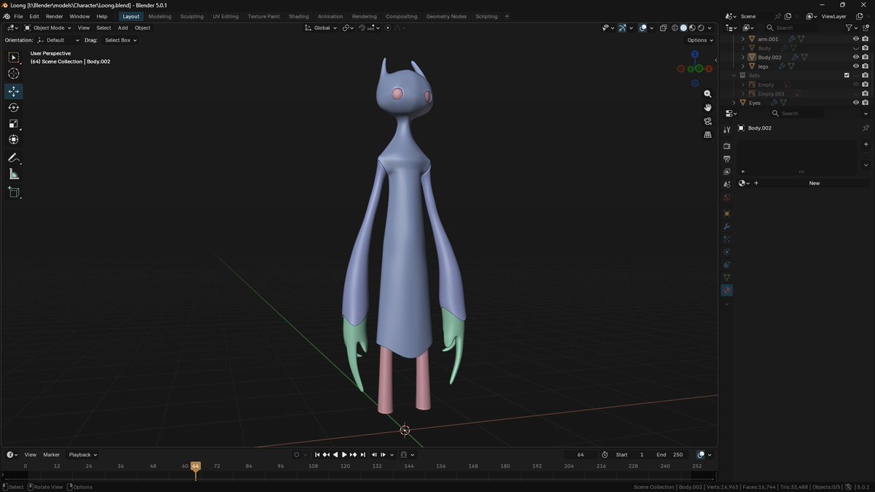Hide Eyes collection using eye icon
Viewport: 875px width, 492px height.
coord(856,103)
